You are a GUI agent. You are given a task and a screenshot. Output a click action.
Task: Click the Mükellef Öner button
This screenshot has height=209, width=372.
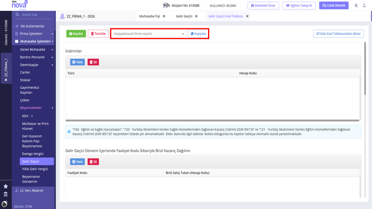coord(263,5)
